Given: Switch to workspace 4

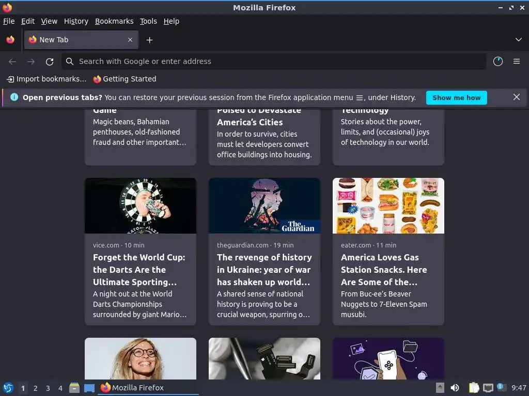Looking at the screenshot, I should click(x=60, y=388).
